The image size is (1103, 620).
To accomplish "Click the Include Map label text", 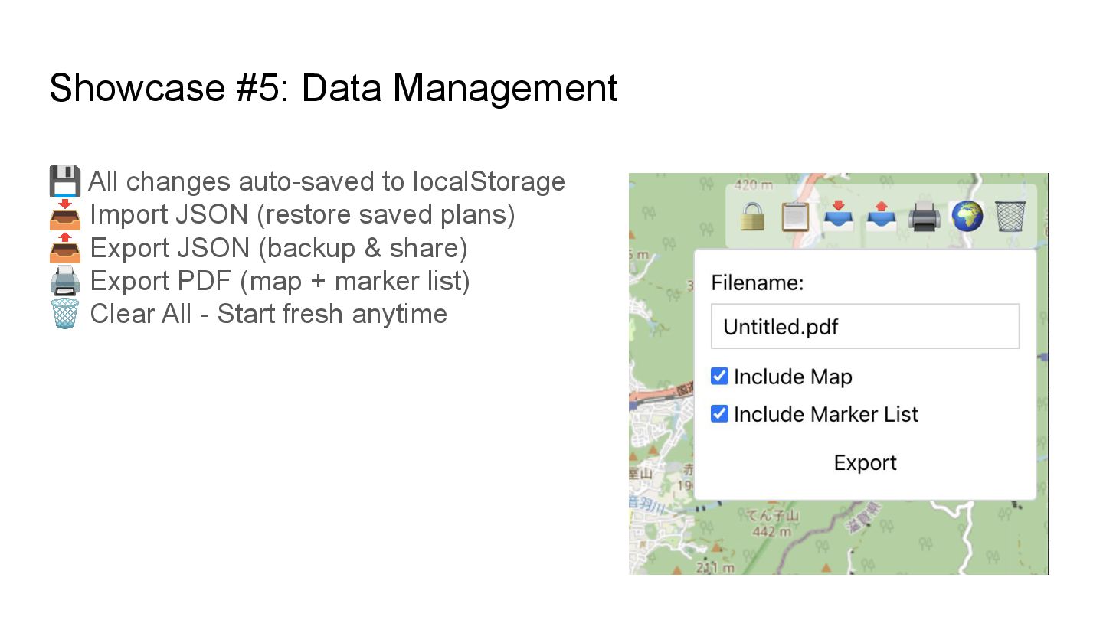I will 793,377.
